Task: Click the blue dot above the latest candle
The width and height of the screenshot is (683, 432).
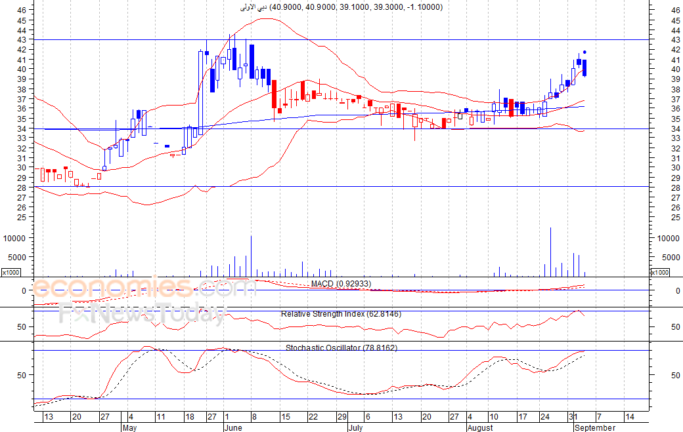Action: tap(584, 52)
